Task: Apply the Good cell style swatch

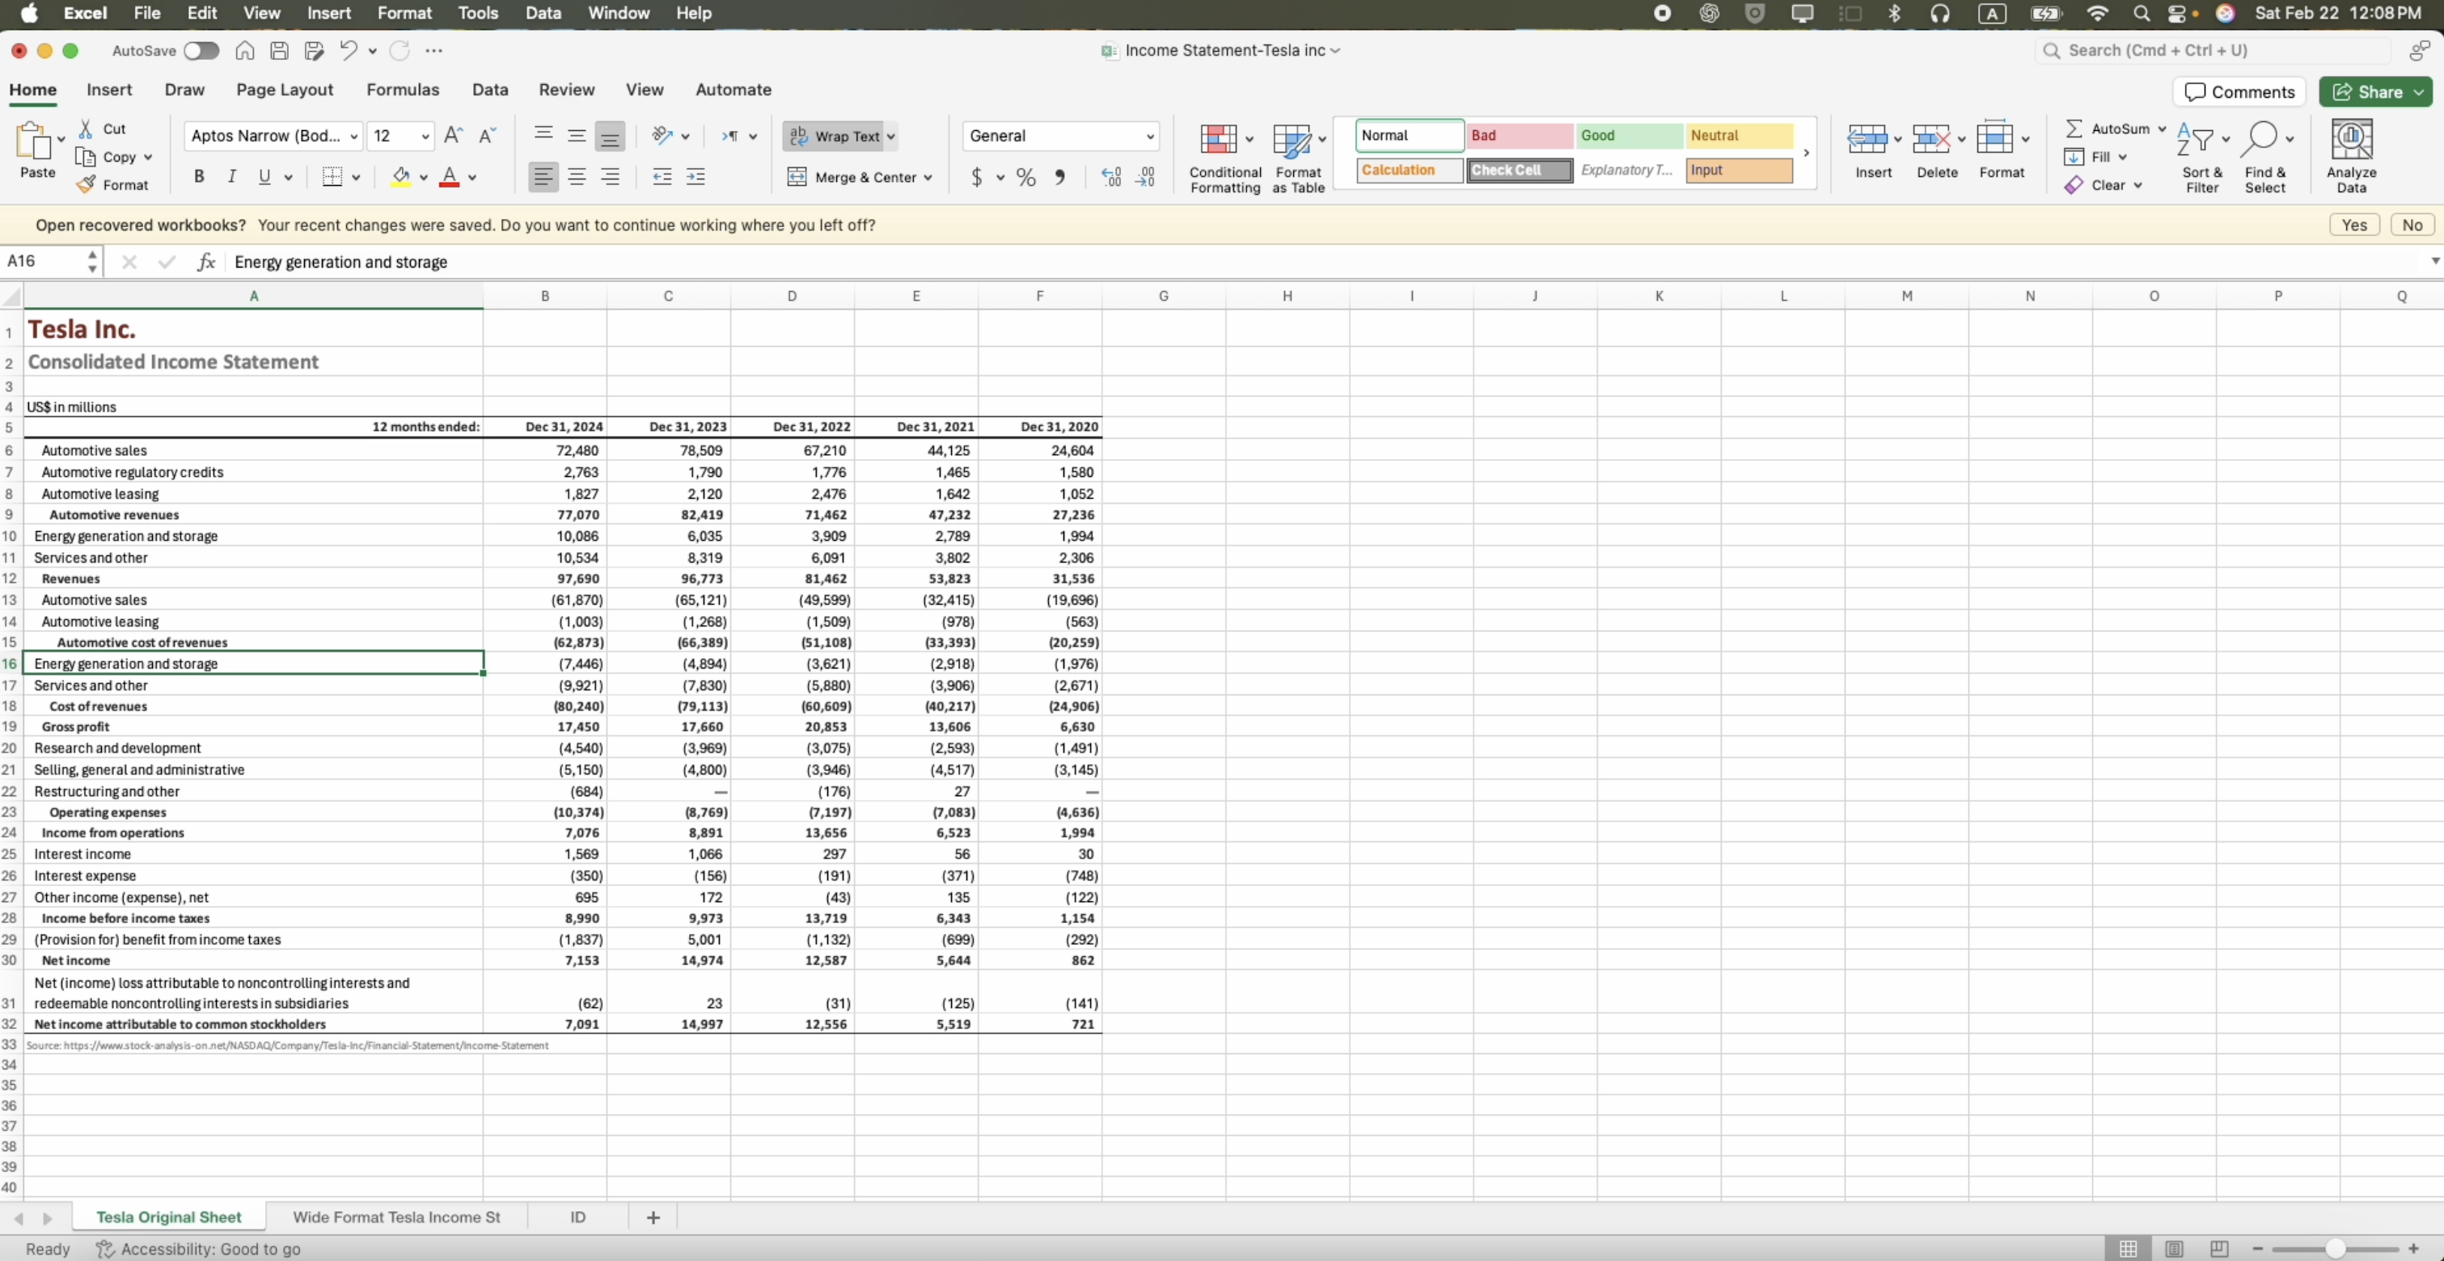Action: [x=1628, y=136]
